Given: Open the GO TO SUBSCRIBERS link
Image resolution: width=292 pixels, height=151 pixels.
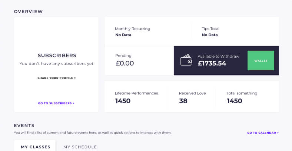Looking at the screenshot, I should tap(56, 103).
